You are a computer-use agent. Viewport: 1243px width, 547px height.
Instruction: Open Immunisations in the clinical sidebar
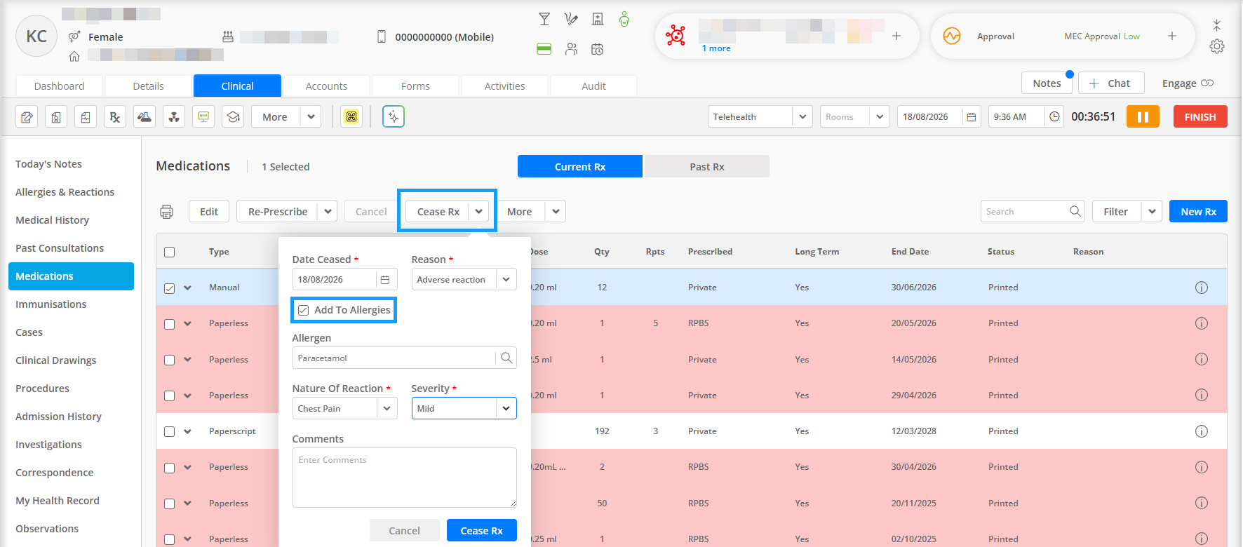pyautogui.click(x=51, y=304)
